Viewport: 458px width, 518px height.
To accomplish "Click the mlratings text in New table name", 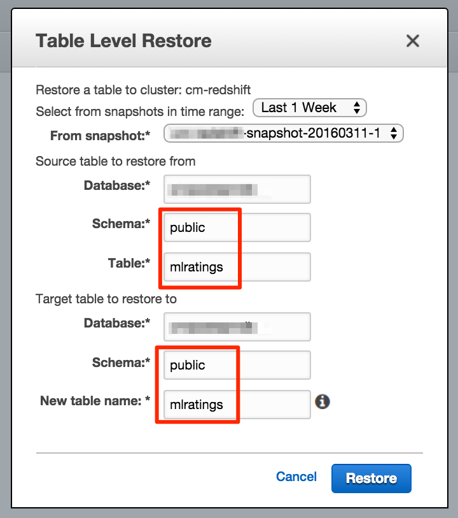I will pos(191,405).
